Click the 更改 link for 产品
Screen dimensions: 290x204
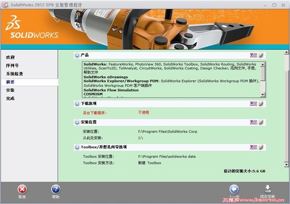point(254,55)
